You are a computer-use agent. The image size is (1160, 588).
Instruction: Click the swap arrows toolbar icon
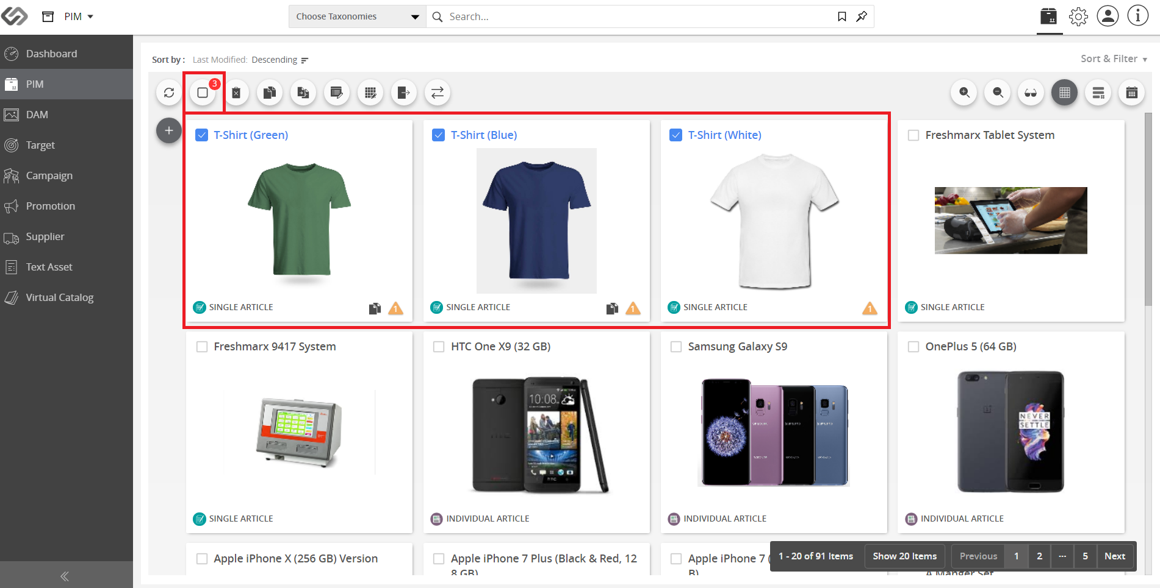(438, 93)
